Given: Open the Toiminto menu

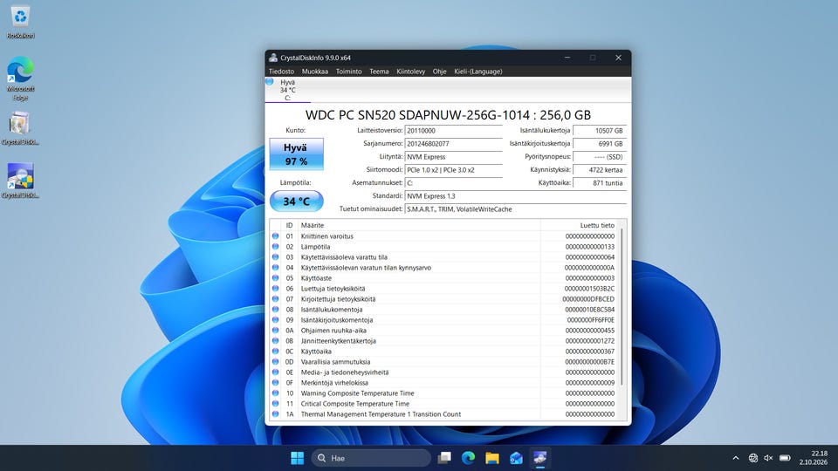Looking at the screenshot, I should (x=349, y=71).
